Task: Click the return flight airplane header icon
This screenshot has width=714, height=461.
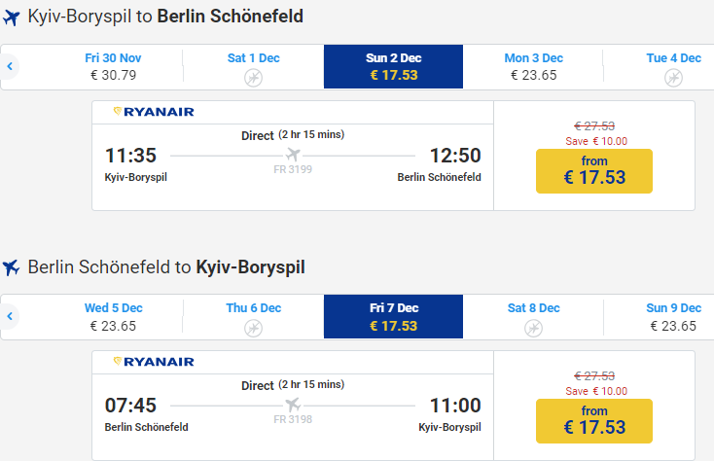Action: click(12, 266)
